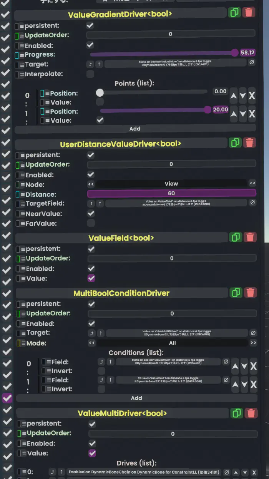The height and width of the screenshot is (479, 269).
Task: Clear the ValueGradientDriver Target reference
Action: [251, 62]
